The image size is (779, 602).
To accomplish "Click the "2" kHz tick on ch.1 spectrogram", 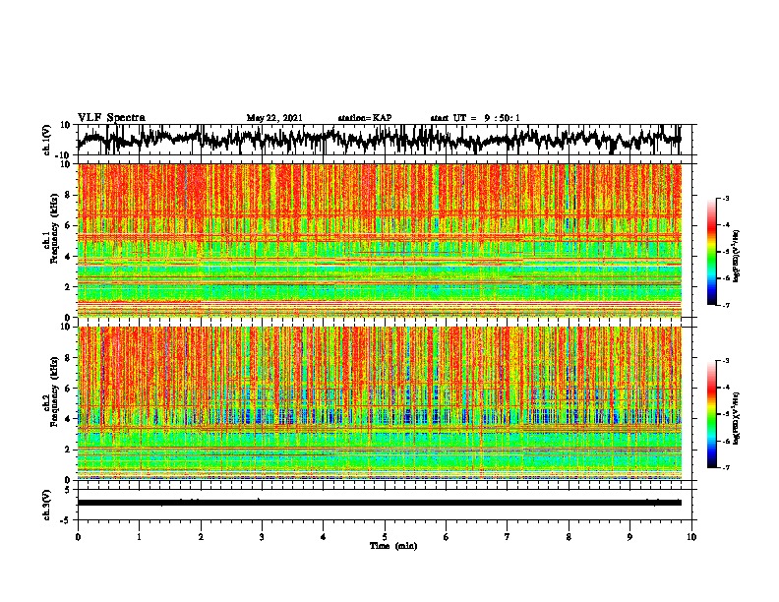I will [69, 287].
